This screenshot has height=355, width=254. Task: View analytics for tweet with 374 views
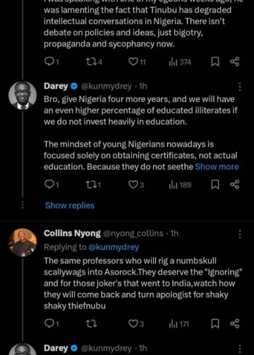[180, 62]
